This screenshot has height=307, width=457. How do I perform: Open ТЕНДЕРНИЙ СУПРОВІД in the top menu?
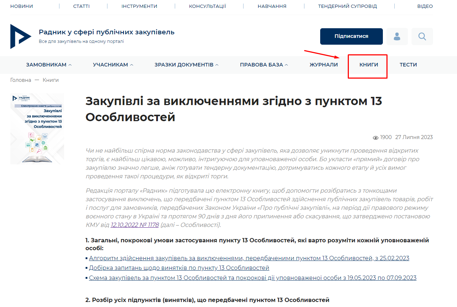point(347,6)
